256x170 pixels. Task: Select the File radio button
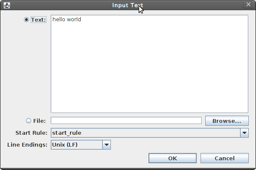pos(29,121)
